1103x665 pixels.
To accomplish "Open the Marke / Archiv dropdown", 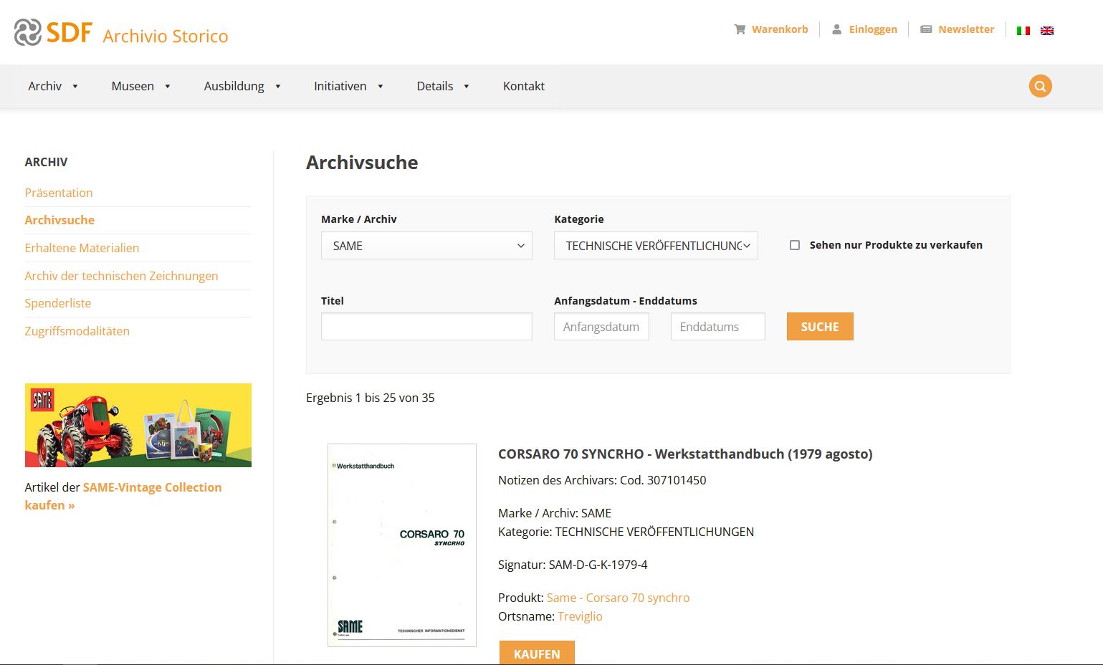I will click(426, 246).
